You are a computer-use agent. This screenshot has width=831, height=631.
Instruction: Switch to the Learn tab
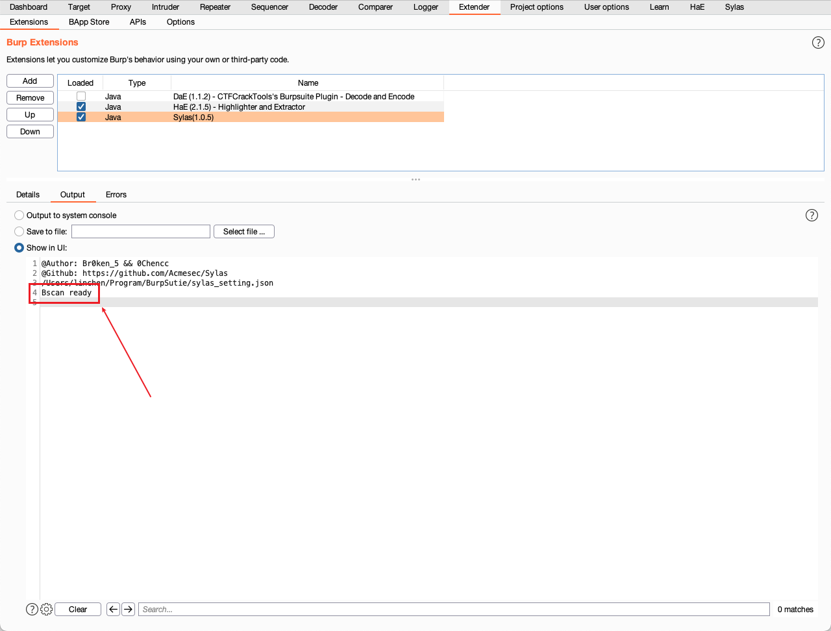point(659,7)
